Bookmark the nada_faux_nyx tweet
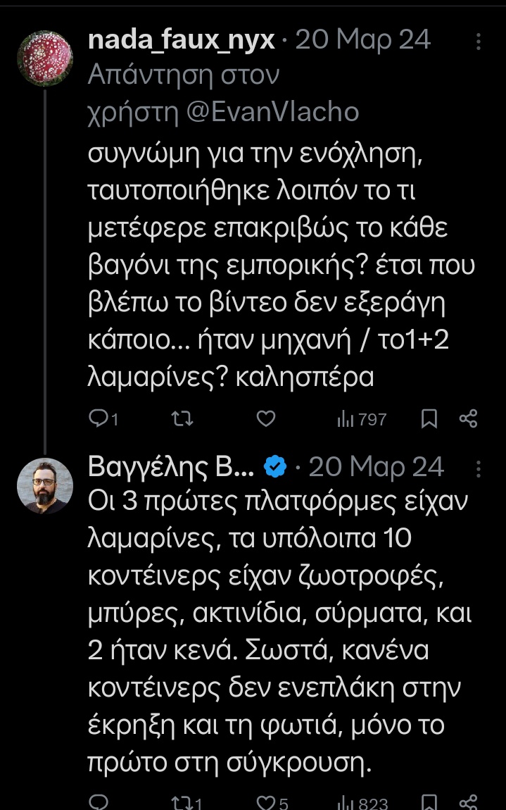Image resolution: width=506 pixels, height=810 pixels. coord(429,418)
